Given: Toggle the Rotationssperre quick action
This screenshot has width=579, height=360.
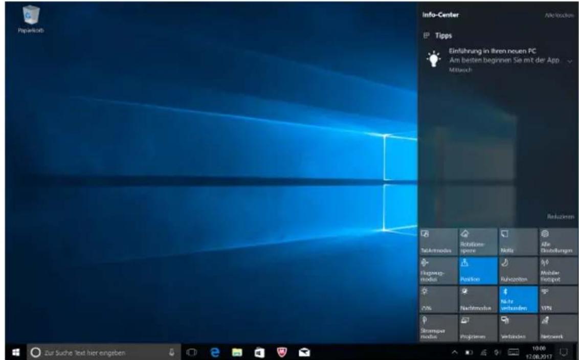Looking at the screenshot, I should tap(478, 242).
